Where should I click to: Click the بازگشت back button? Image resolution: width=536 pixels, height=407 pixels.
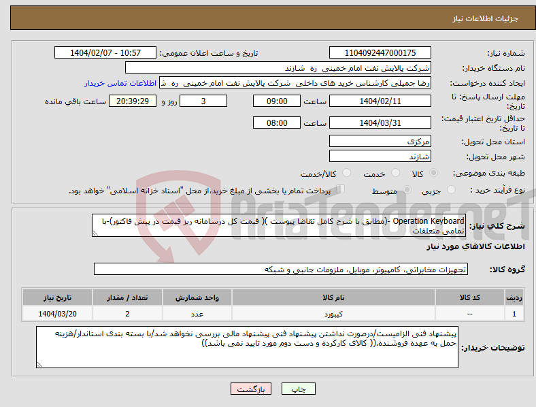click(x=251, y=389)
